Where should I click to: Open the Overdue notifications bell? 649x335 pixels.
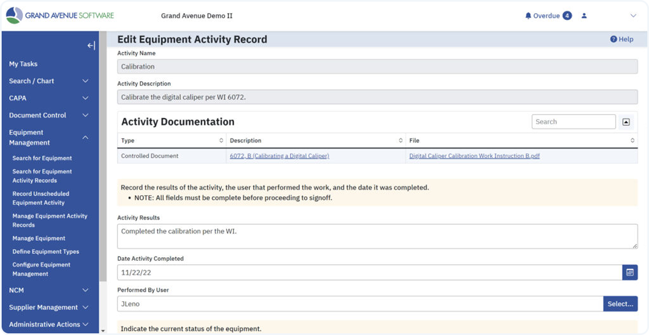point(528,16)
